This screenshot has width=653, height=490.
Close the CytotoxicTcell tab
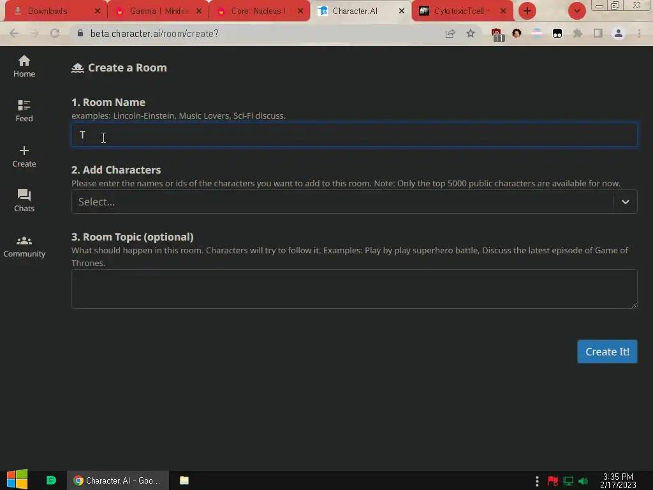[x=503, y=11]
